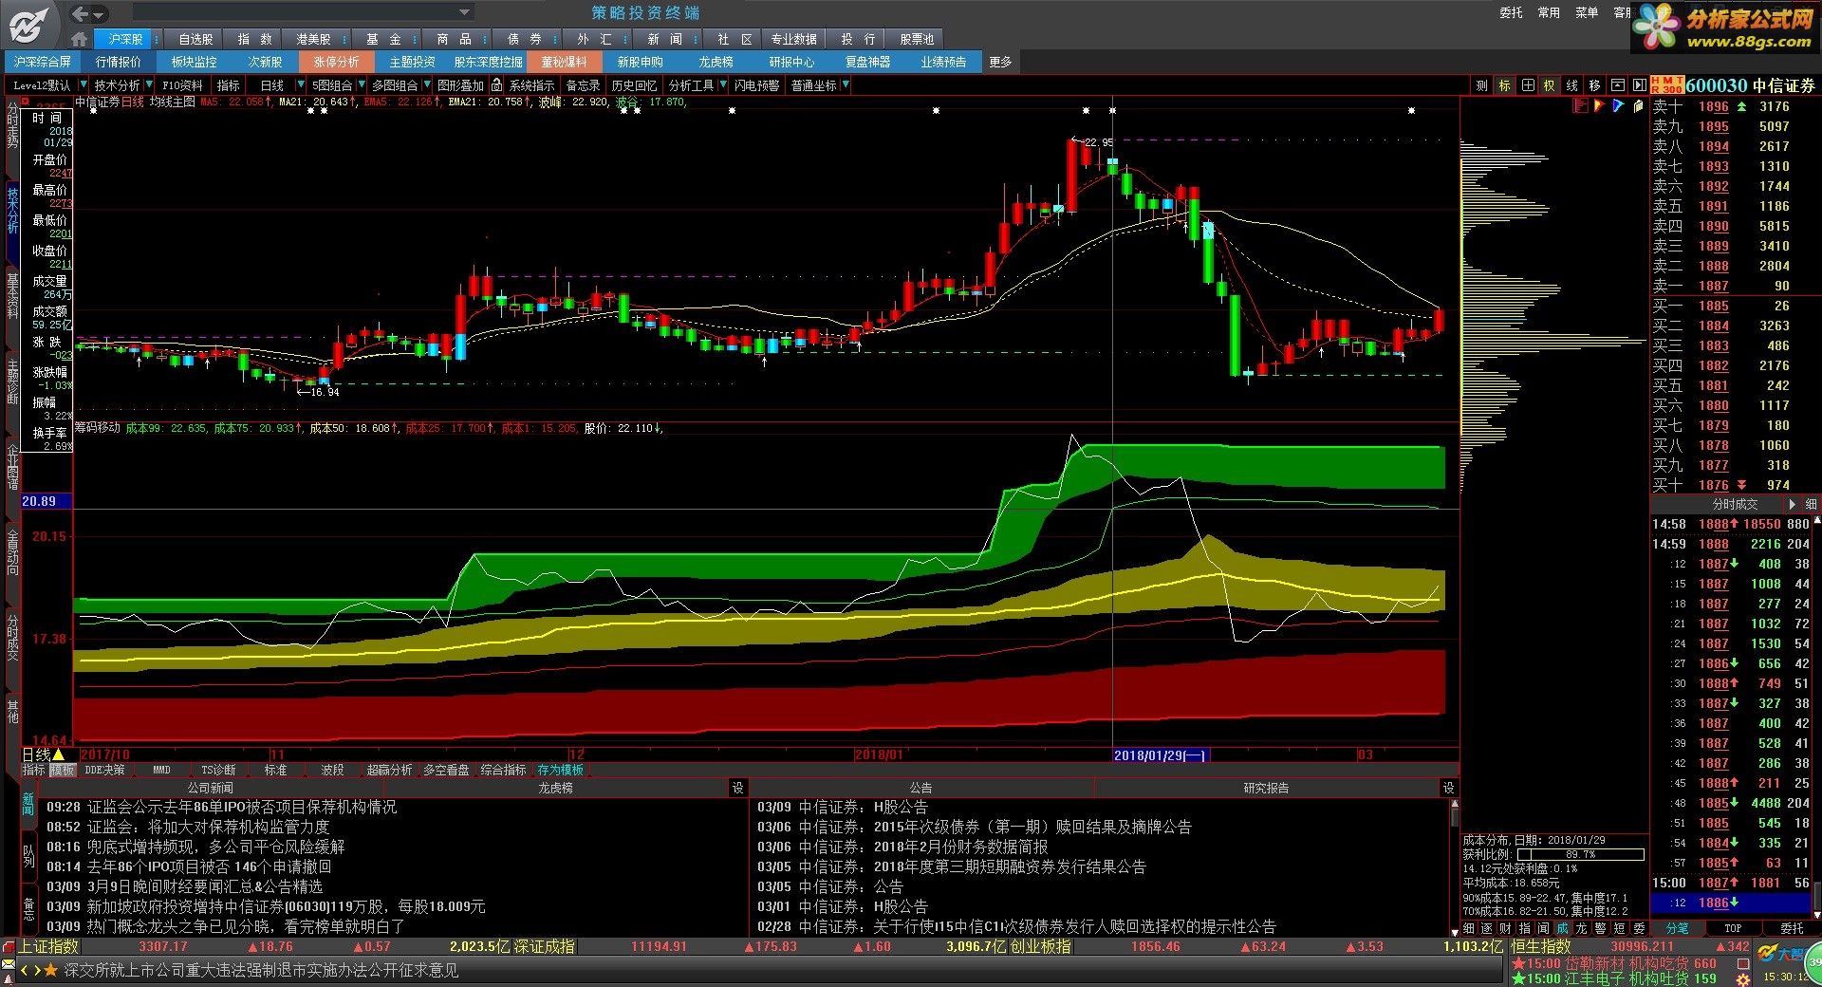Open the back button history dropdown

(x=100, y=13)
